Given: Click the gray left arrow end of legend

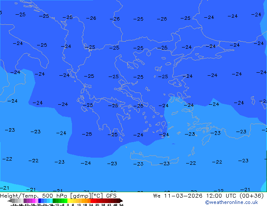Looking at the screenshot, I should tap(9, 201).
